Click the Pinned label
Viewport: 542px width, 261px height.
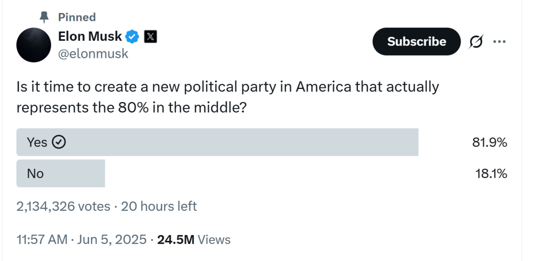click(77, 17)
